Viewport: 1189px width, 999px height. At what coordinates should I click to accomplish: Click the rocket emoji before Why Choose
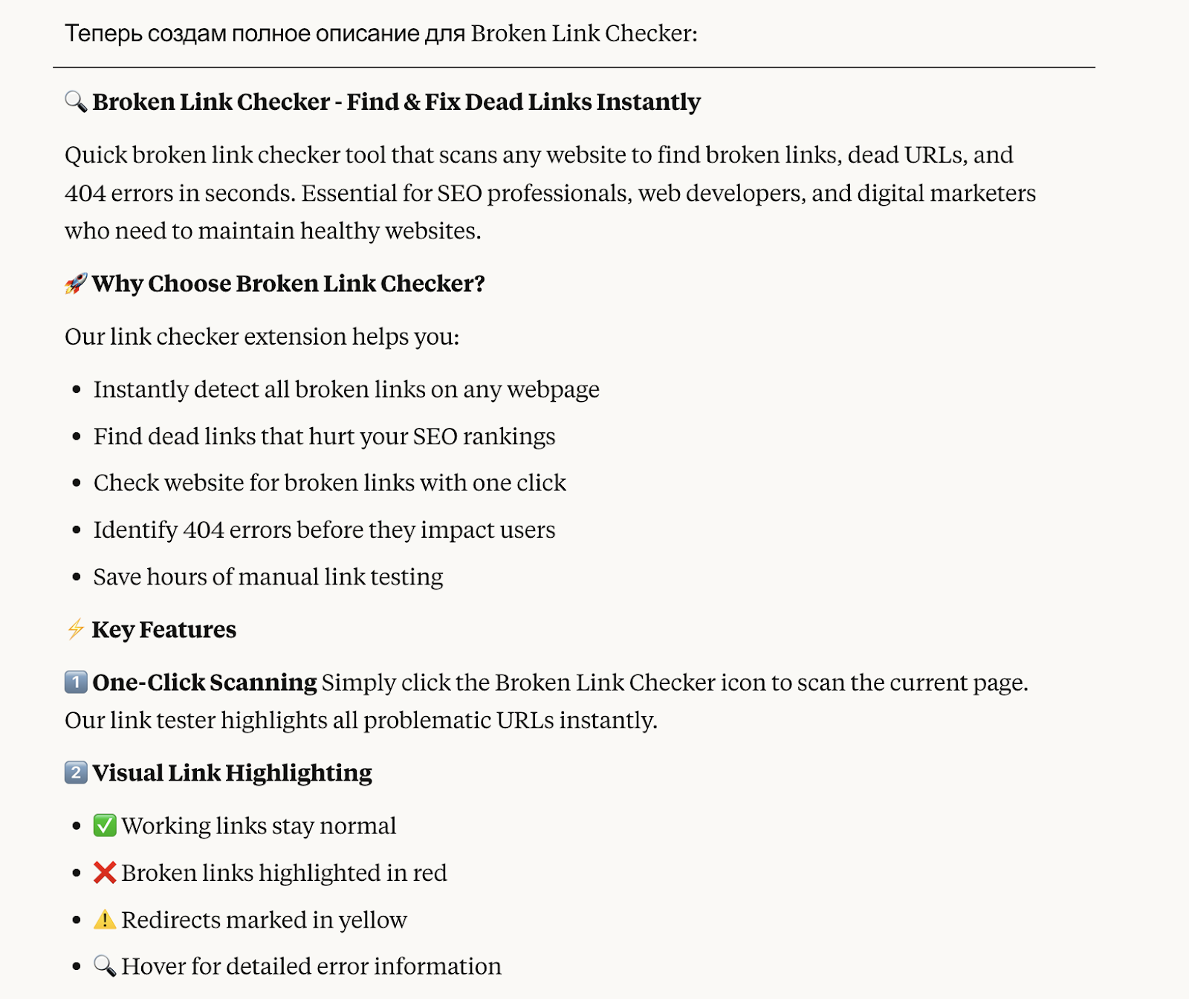[x=76, y=283]
